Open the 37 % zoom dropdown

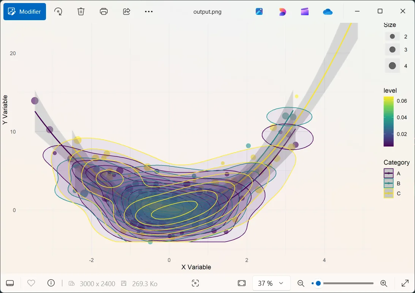271,283
